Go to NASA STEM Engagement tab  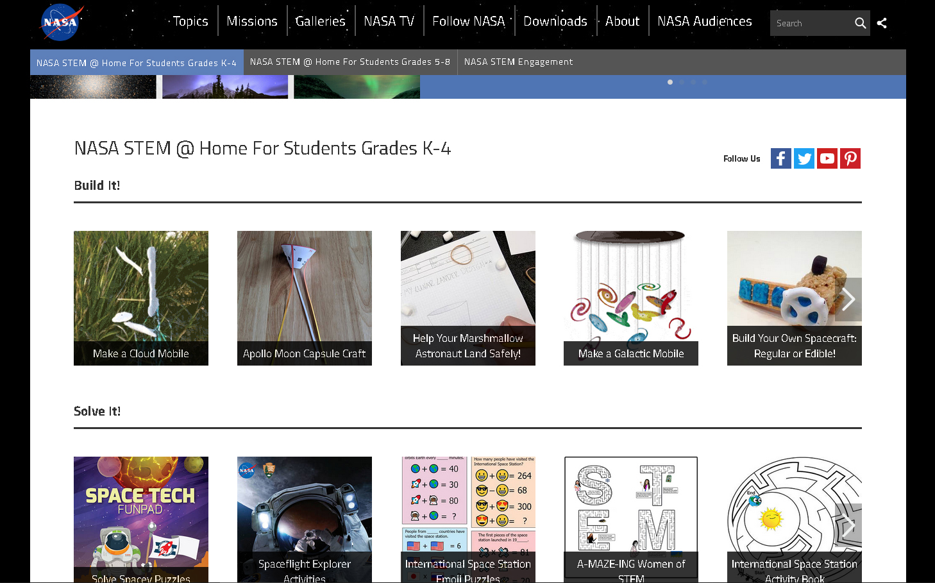(x=518, y=62)
